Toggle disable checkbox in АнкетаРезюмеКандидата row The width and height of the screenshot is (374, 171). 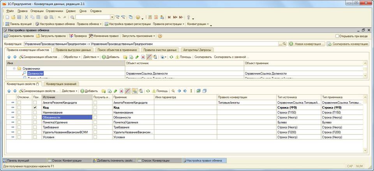pos(19,102)
